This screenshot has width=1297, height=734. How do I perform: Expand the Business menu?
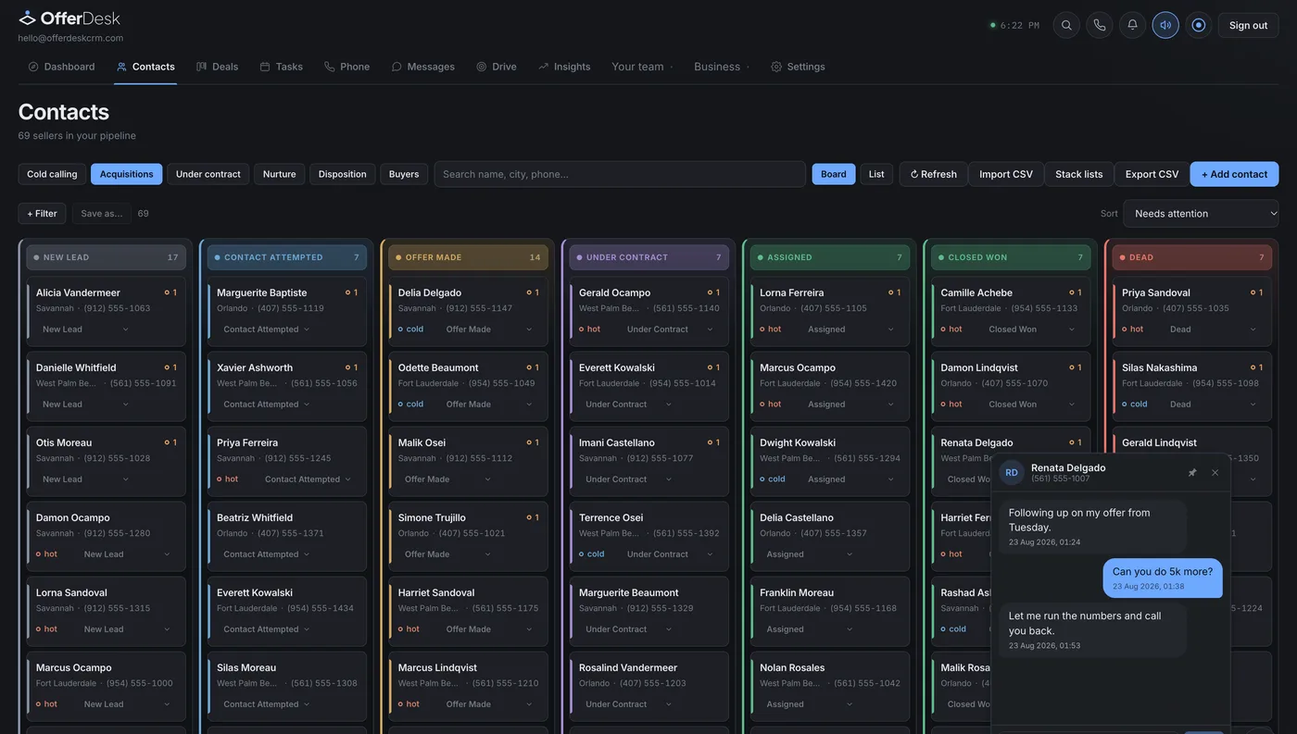pyautogui.click(x=722, y=67)
